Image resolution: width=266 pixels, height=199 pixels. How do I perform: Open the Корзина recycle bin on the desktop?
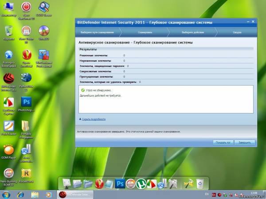click(9, 33)
